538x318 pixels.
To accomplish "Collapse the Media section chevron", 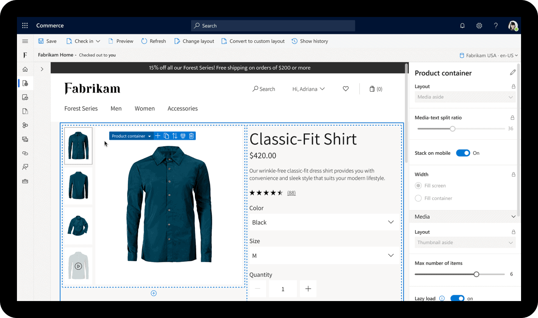I will 513,217.
